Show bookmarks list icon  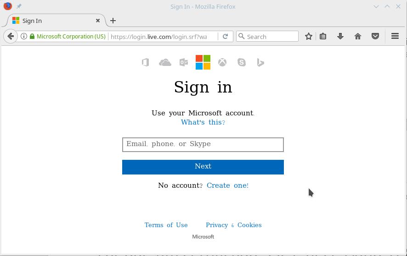click(323, 36)
